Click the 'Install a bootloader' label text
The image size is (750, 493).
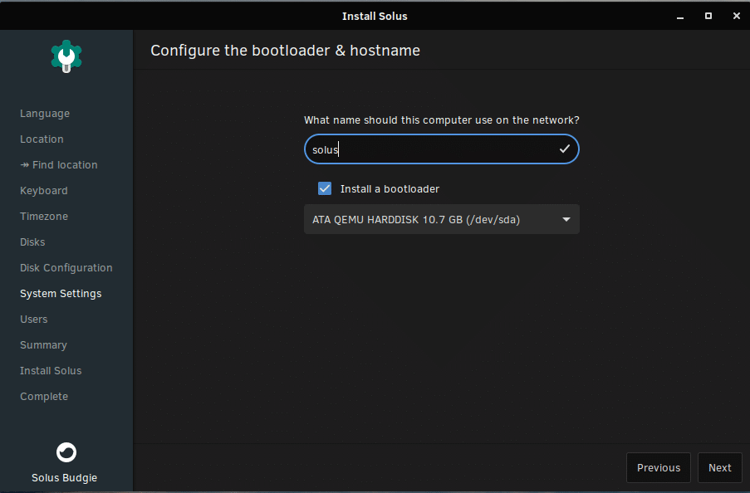(x=390, y=189)
